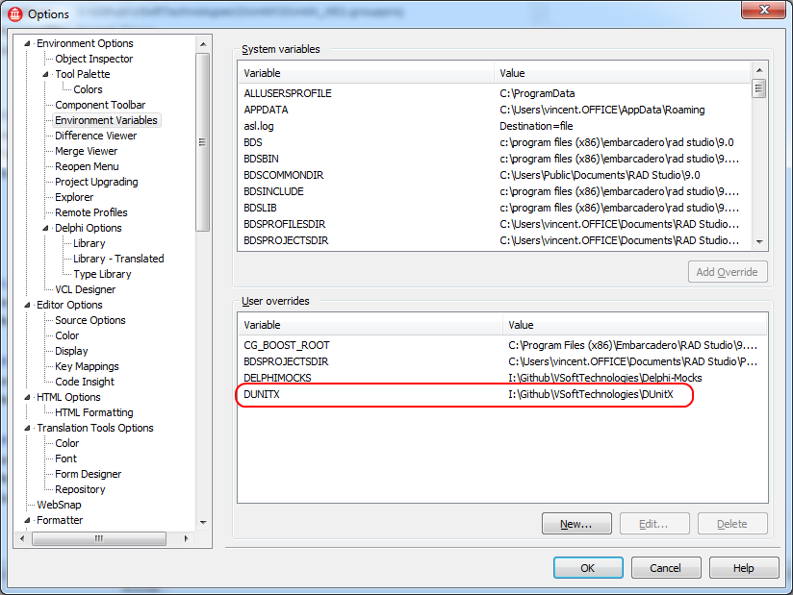
Task: Select Library - Translated item
Action: (118, 259)
